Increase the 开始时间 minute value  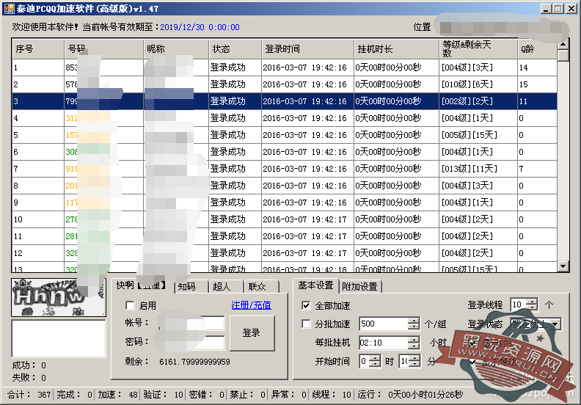[414, 358]
